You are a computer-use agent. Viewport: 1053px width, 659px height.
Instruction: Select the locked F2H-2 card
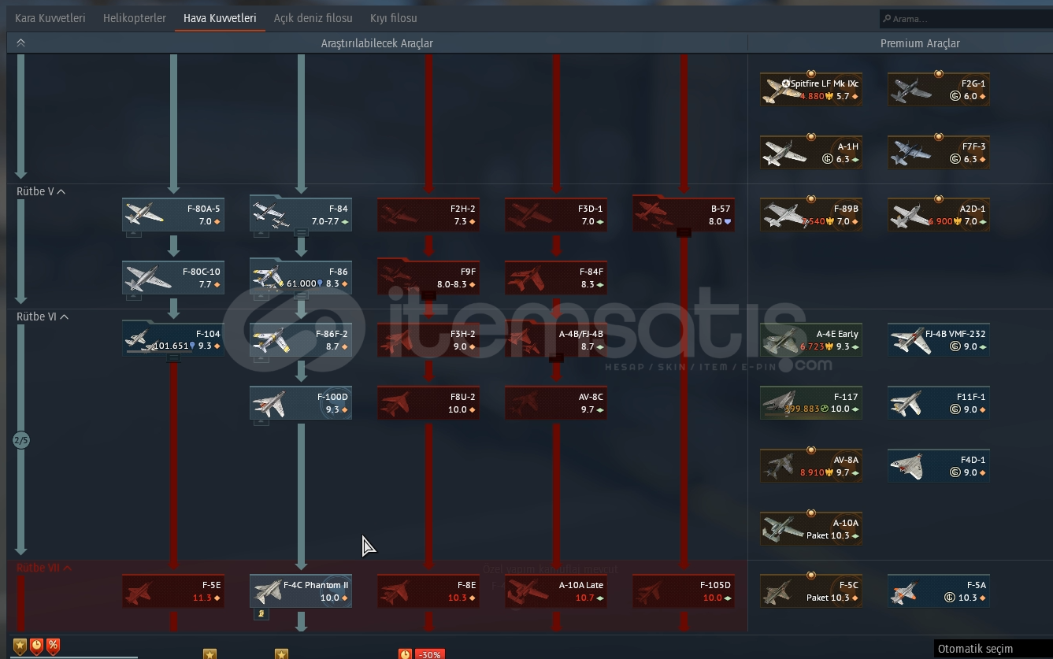428,214
